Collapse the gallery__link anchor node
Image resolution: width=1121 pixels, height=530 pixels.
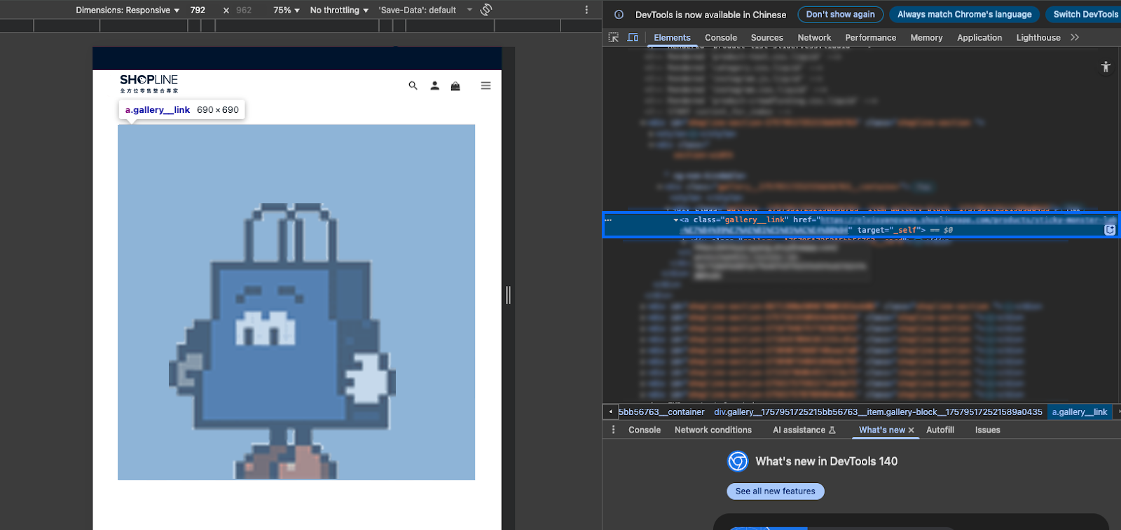tap(676, 220)
